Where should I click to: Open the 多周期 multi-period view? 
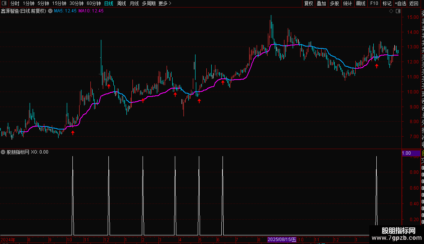tap(149, 3)
